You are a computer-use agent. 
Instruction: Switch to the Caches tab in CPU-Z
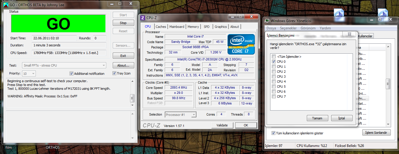point(161,27)
